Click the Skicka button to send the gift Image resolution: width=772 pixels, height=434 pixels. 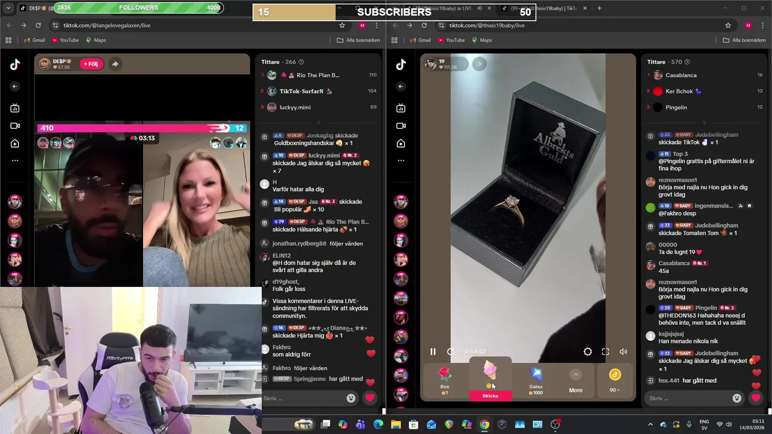490,395
